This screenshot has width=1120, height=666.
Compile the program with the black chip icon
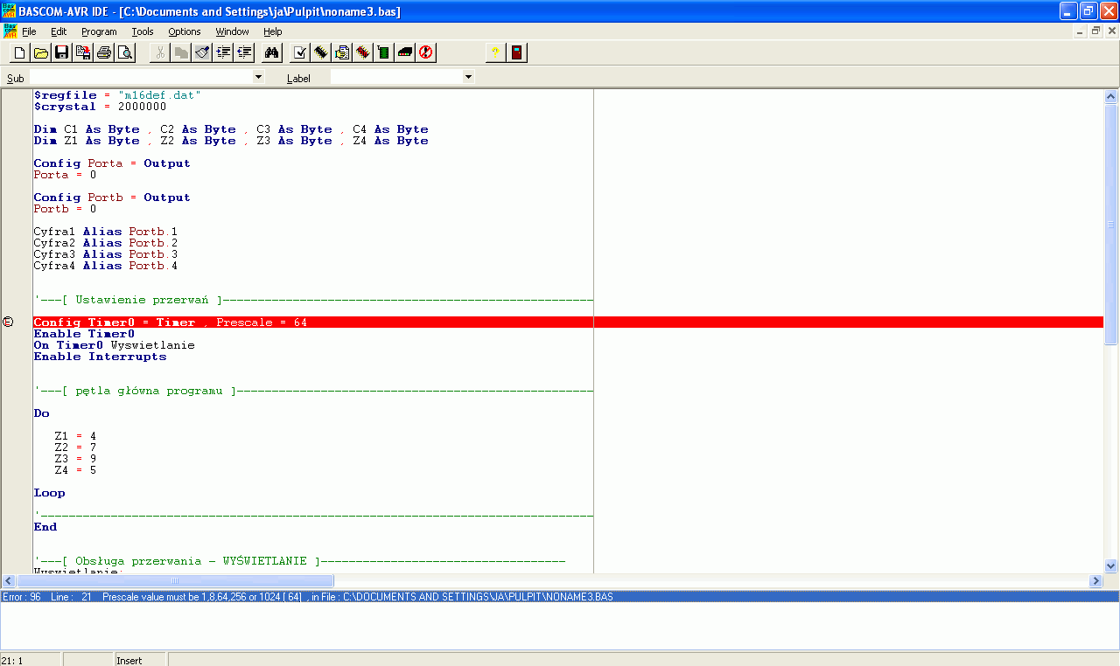click(x=321, y=53)
